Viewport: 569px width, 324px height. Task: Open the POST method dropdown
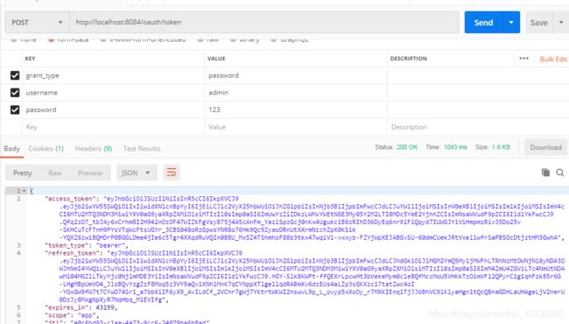(x=37, y=23)
